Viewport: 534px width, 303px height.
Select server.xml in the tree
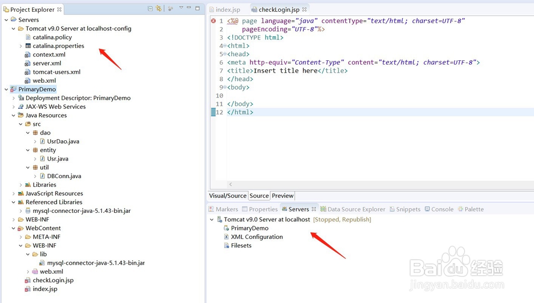(x=47, y=63)
